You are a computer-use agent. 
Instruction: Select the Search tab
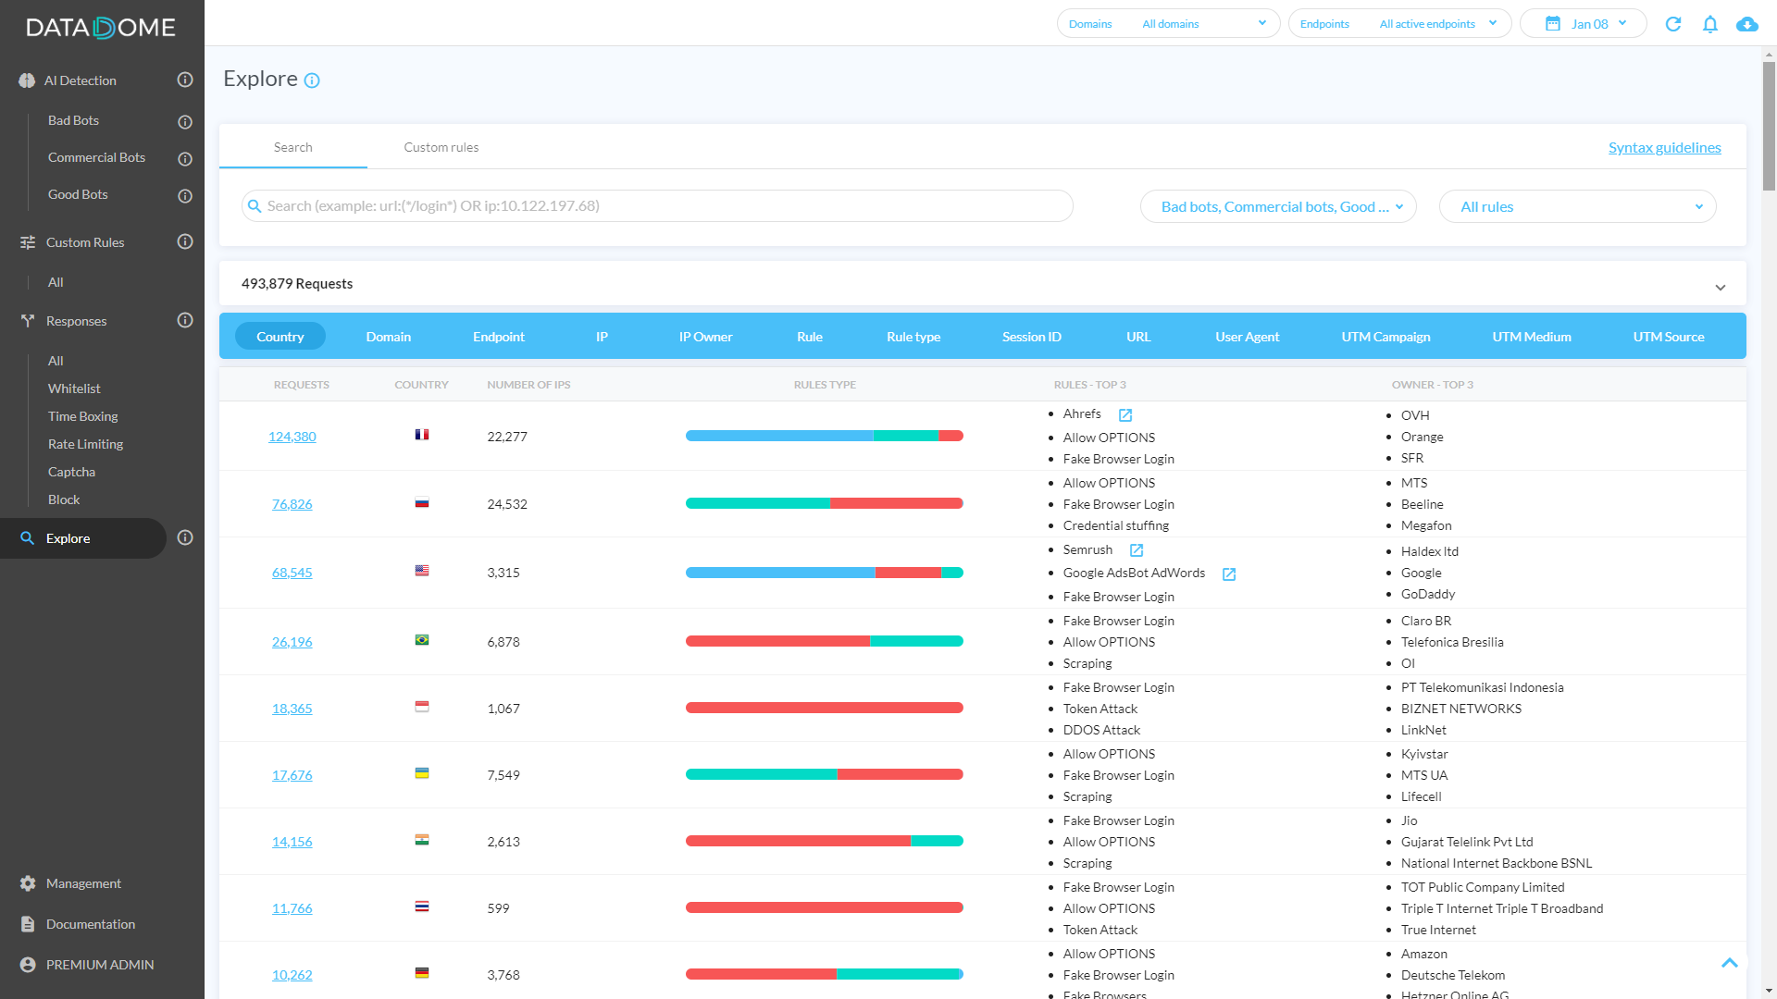(x=293, y=147)
